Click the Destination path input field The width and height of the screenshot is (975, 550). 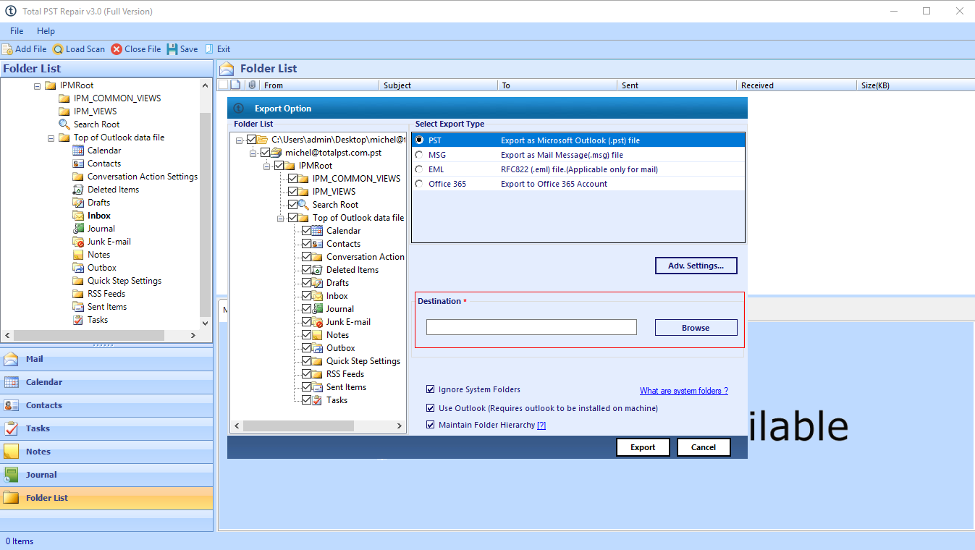[531, 327]
